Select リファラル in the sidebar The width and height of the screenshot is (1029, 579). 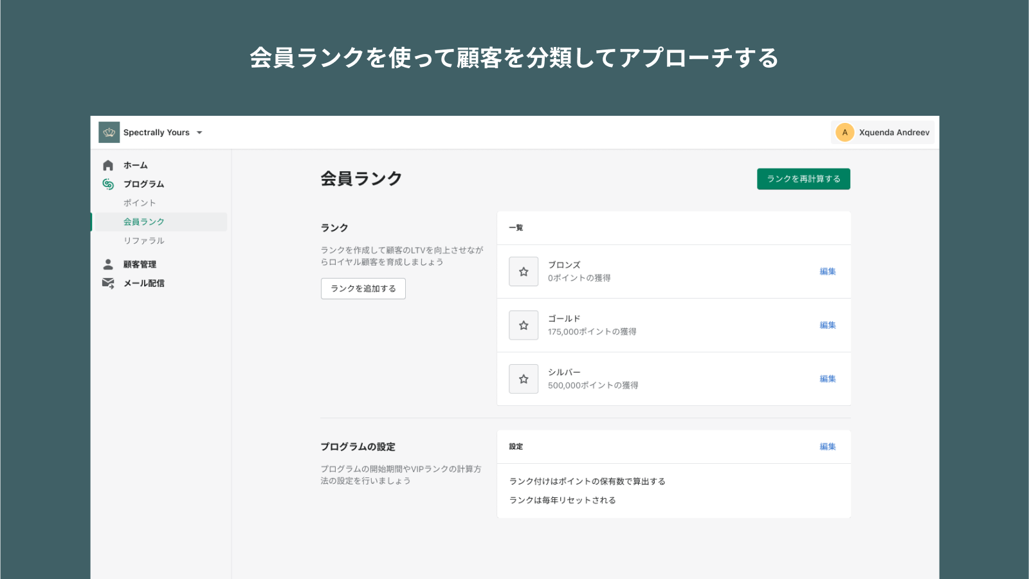(x=144, y=241)
